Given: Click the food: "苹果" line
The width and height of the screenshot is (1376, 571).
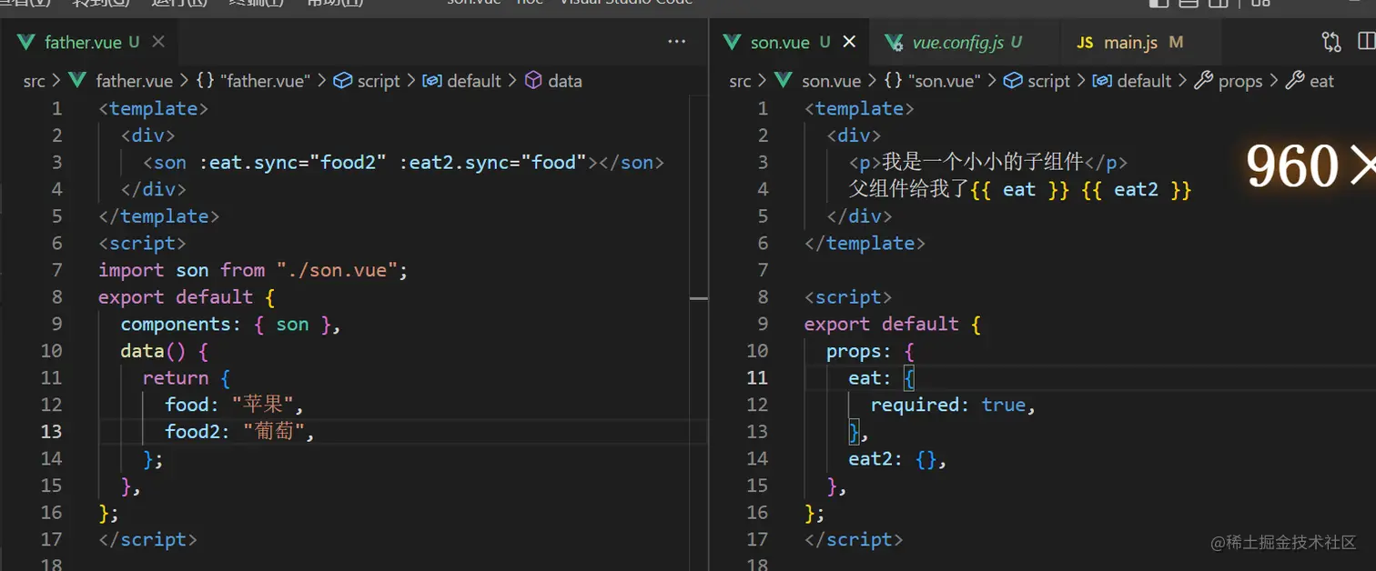Looking at the screenshot, I should point(234,404).
